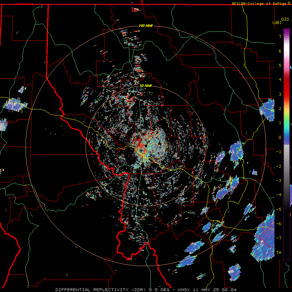Click the -2 value on color scale
Image resolution: width=292 pixels, height=292 pixels.
click(279, 166)
